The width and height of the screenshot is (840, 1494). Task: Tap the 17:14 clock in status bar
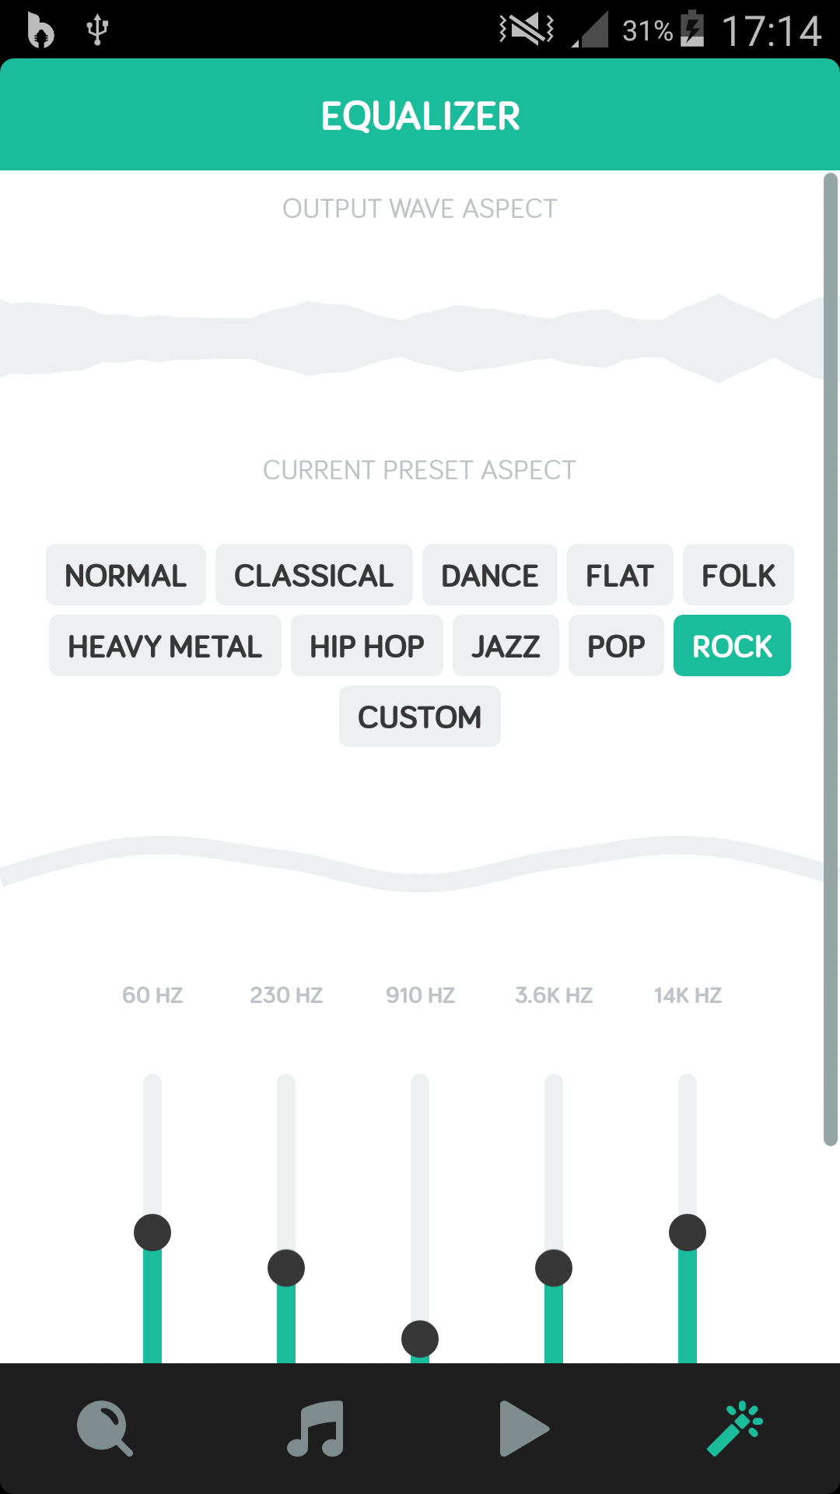coord(772,31)
